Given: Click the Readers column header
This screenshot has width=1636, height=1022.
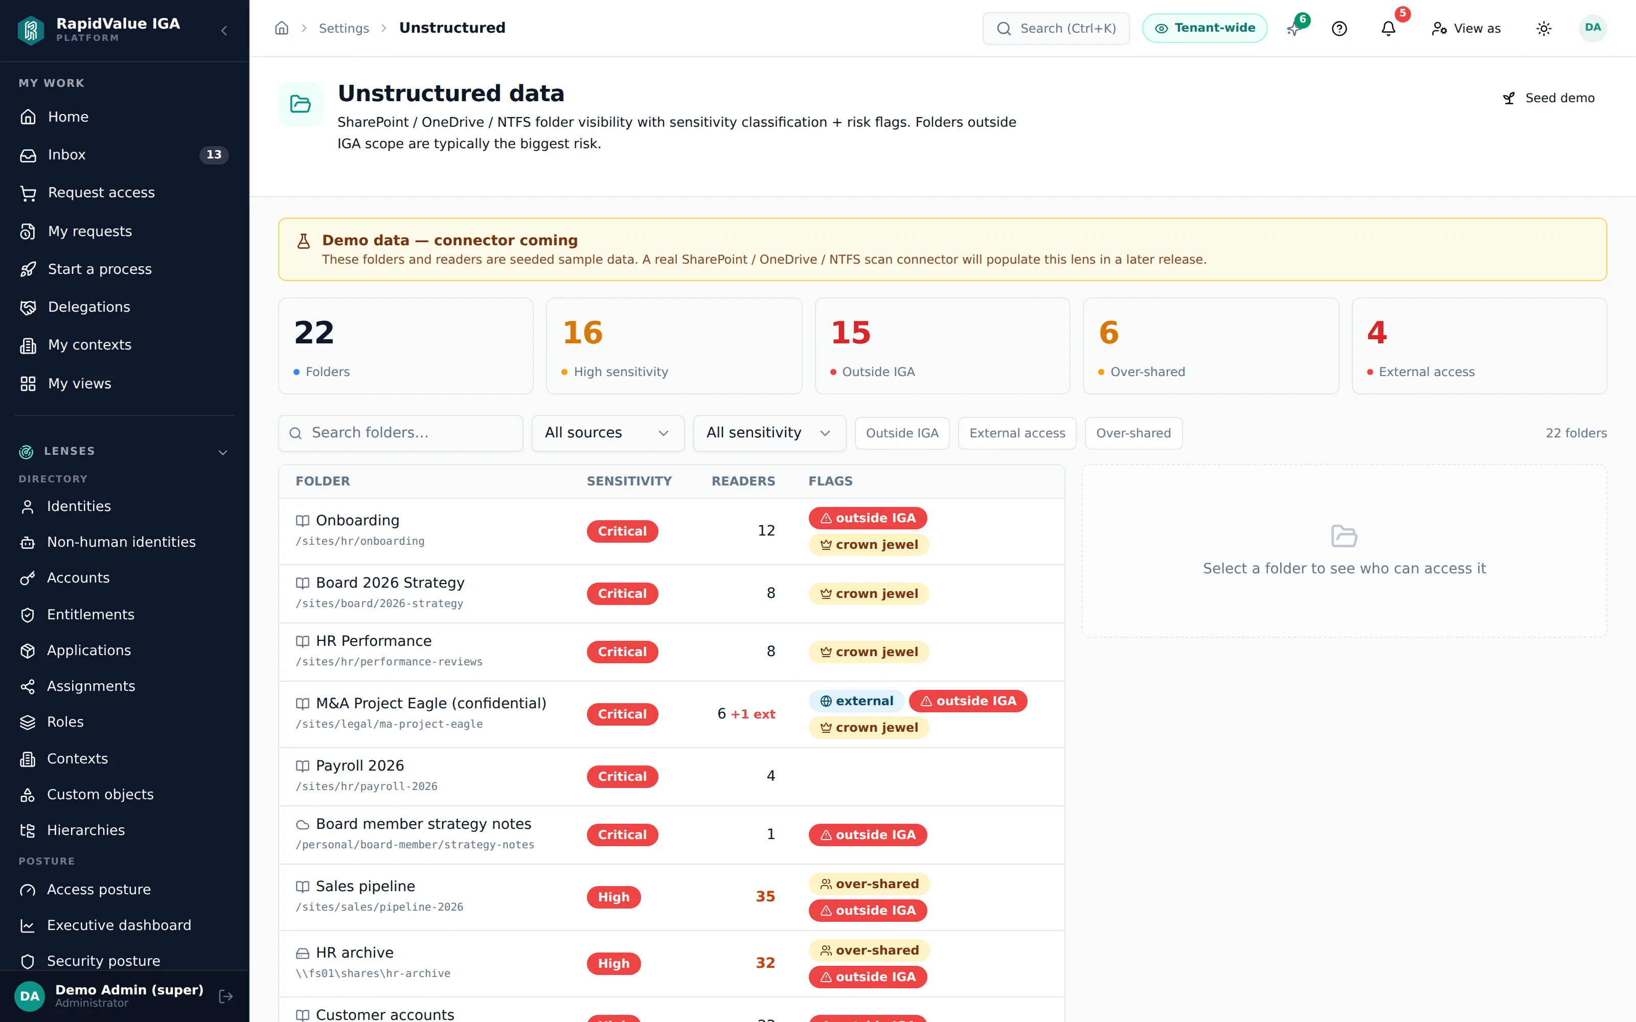Looking at the screenshot, I should [x=743, y=481].
